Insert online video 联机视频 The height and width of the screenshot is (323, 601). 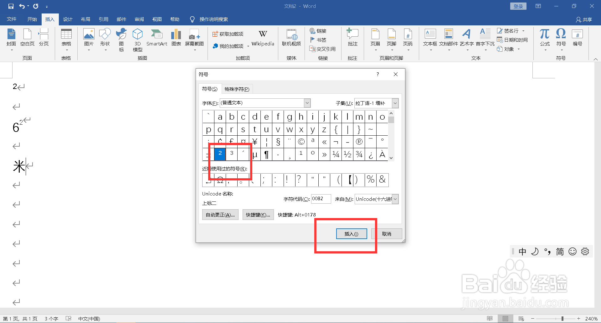(291, 38)
